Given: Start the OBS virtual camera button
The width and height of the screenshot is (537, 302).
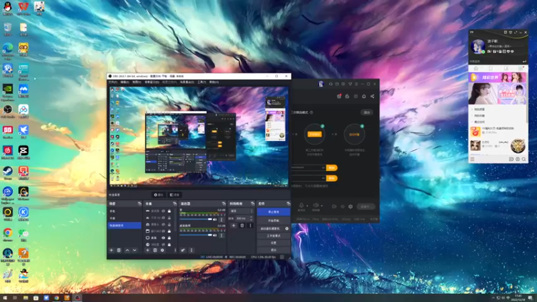Looking at the screenshot, I should click(271, 229).
